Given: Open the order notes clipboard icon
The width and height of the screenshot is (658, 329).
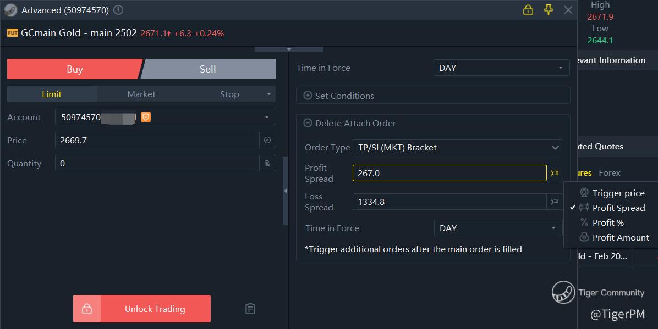Looking at the screenshot, I should pyautogui.click(x=250, y=309).
